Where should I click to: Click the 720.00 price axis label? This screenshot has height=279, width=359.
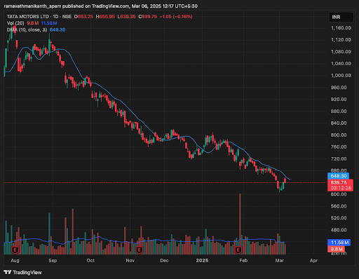[339, 158]
